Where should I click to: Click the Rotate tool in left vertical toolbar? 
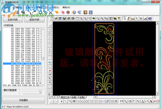pyautogui.click(x=50, y=54)
